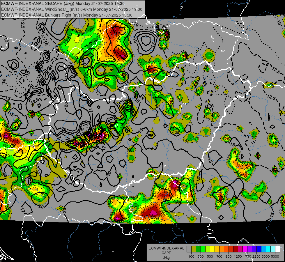Click the 2250 tick label under color bar

coord(256,256)
